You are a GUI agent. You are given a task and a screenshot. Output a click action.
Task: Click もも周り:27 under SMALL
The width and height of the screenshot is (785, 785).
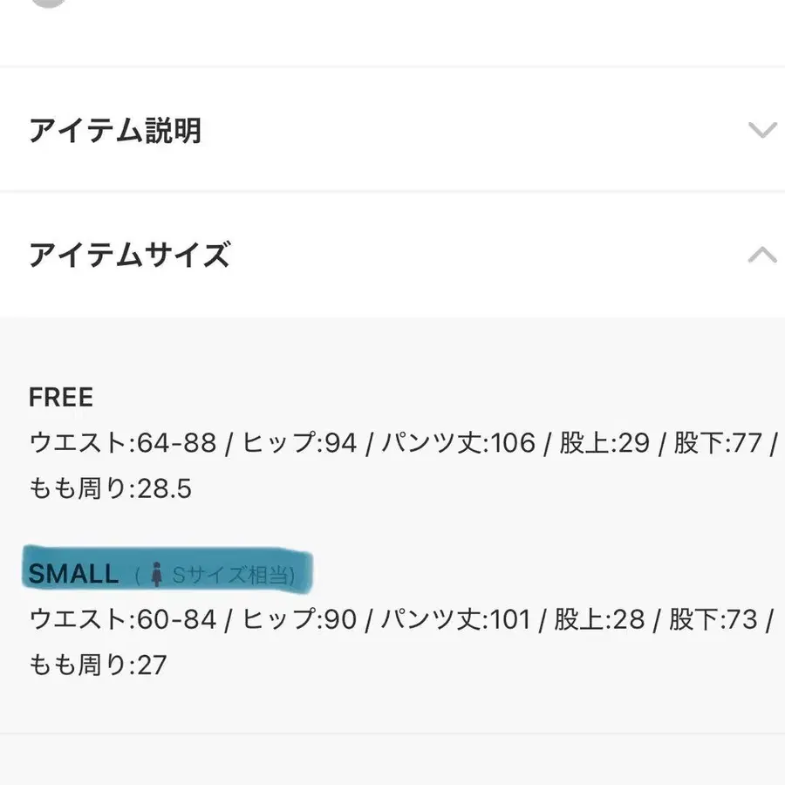click(x=96, y=666)
